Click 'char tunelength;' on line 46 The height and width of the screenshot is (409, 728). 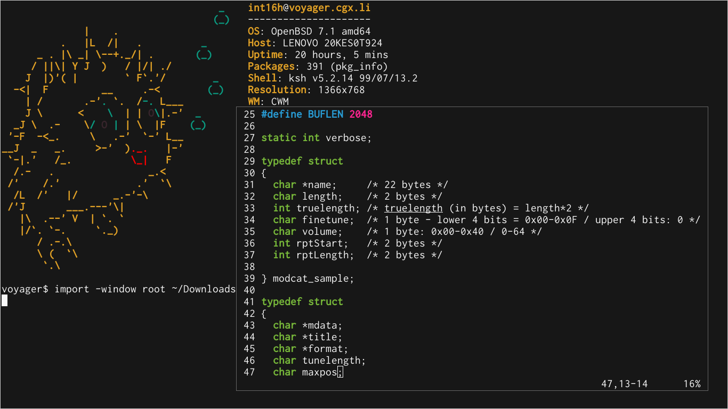pos(320,361)
